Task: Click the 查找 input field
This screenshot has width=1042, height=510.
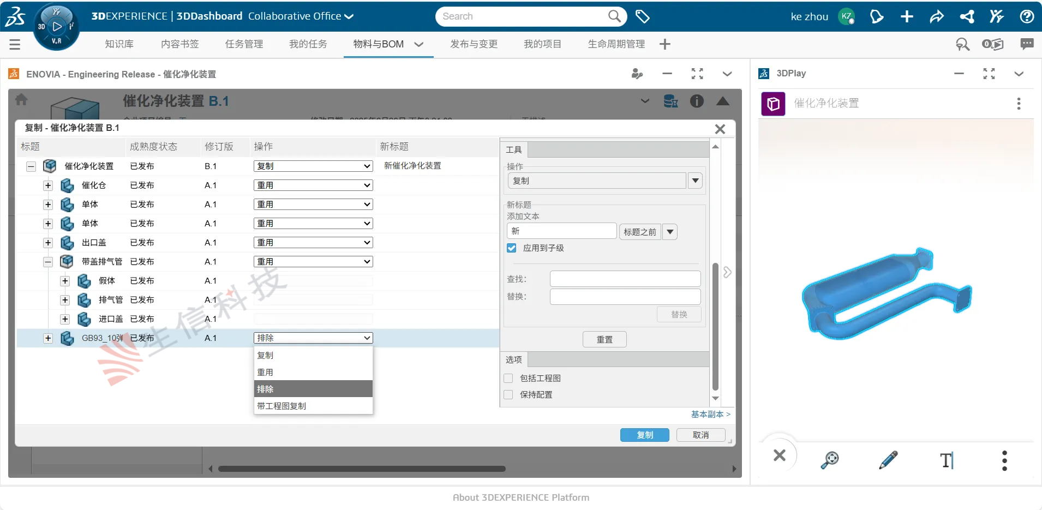Action: 625,279
